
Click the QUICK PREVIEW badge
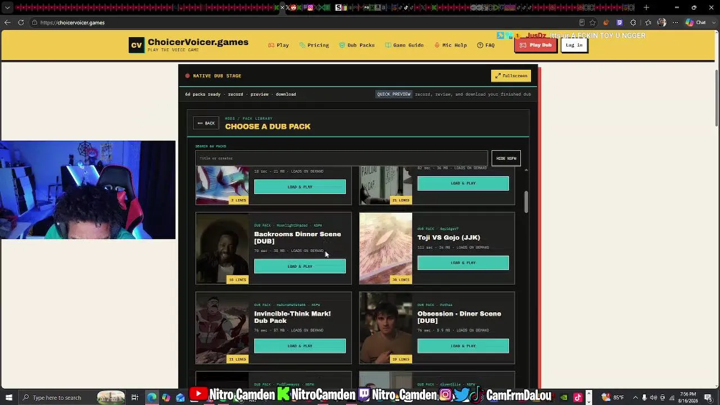click(394, 94)
